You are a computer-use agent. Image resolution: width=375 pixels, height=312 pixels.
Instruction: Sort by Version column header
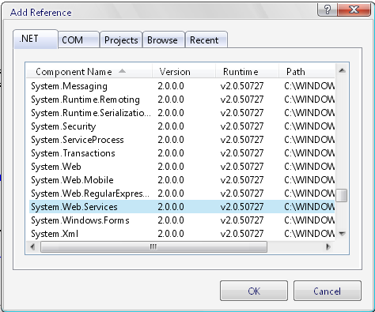184,71
